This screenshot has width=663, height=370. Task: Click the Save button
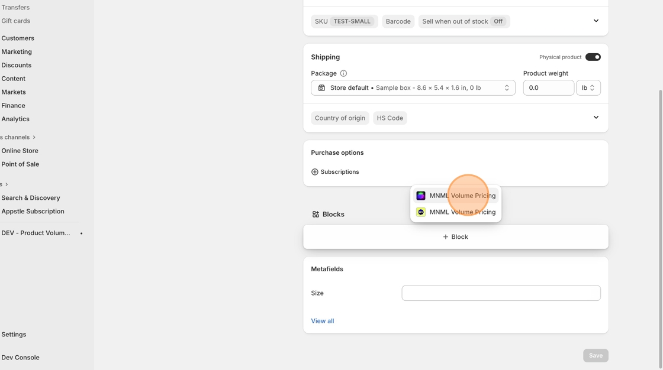[596, 355]
